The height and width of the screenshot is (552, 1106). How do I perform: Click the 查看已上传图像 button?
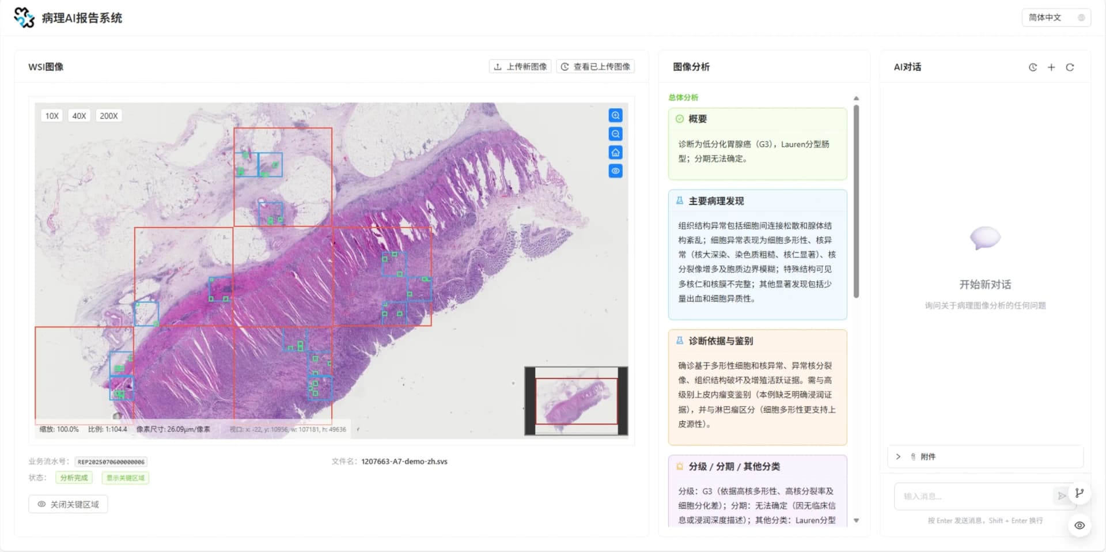595,67
